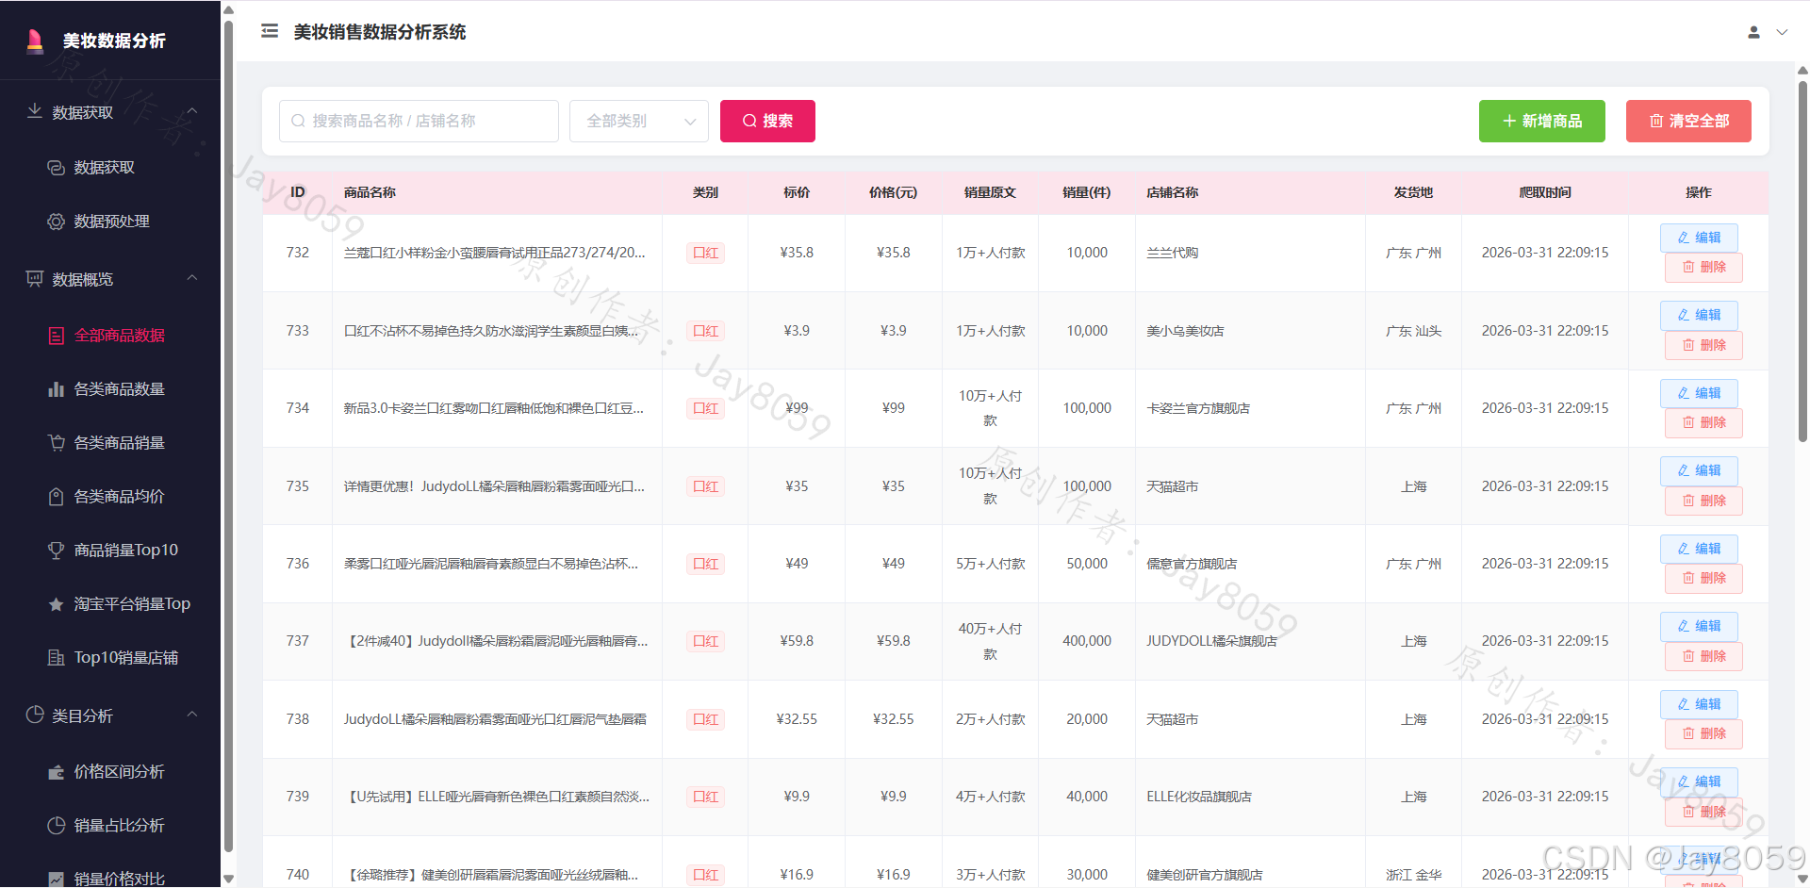The height and width of the screenshot is (888, 1810).
Task: Click the bar chart icon beside 各类商品数量
Action: (57, 388)
